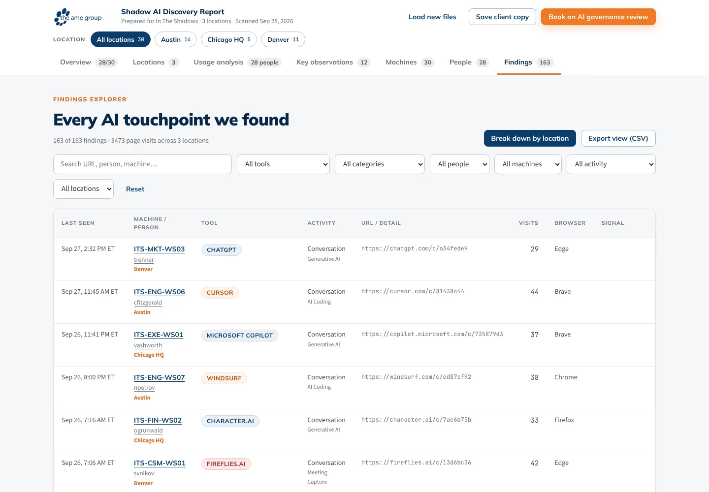The width and height of the screenshot is (709, 492).
Task: Click the fireflies.ai/c/13d6bc36 URL
Action: pyautogui.click(x=416, y=462)
